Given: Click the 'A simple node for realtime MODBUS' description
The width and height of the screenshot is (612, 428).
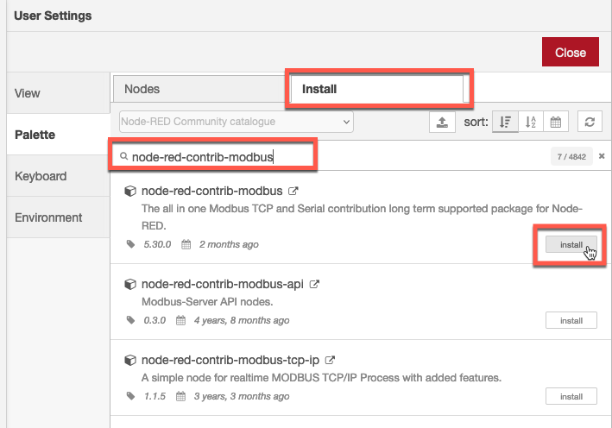Looking at the screenshot, I should pyautogui.click(x=321, y=378).
